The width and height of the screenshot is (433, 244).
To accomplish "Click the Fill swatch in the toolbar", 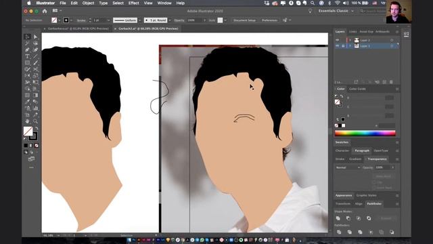I will click(x=28, y=131).
